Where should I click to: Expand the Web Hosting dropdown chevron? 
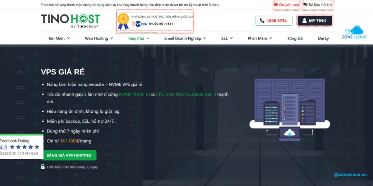(112, 38)
